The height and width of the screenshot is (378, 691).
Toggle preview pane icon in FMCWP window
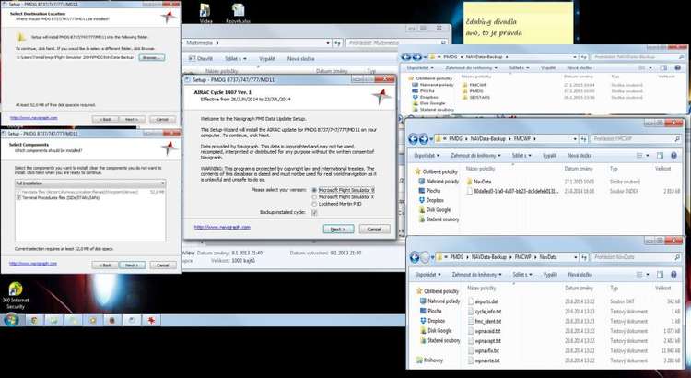660,156
